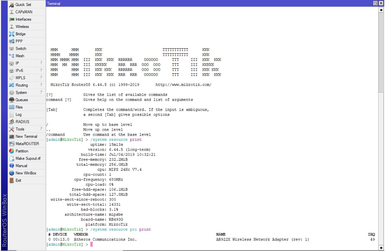Click the System gear icon
Screen dimensions: 386x251
12,93
